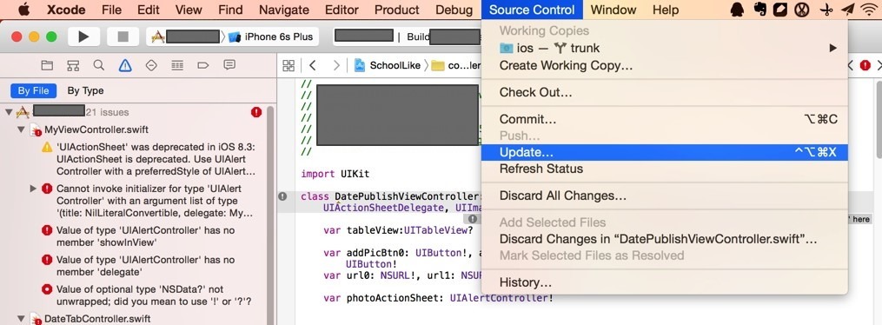Viewport: 882px width, 325px height.
Task: Open the Xcode menu
Action: tap(66, 10)
